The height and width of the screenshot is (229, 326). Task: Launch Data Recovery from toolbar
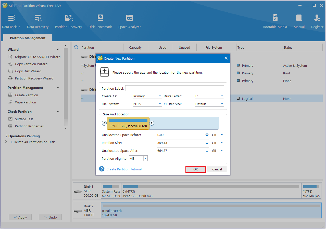[x=38, y=21]
